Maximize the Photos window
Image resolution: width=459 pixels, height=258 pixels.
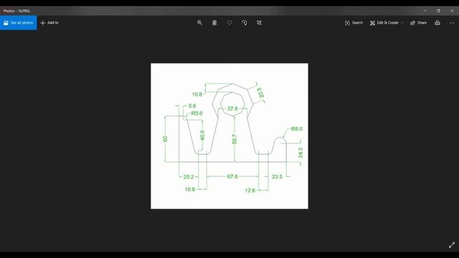click(438, 11)
